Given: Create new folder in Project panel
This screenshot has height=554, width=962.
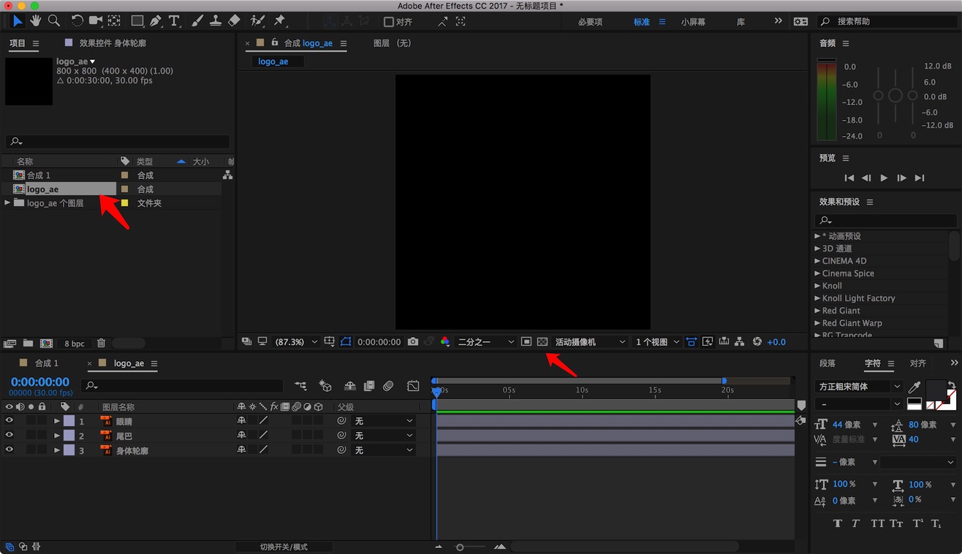Looking at the screenshot, I should [28, 344].
